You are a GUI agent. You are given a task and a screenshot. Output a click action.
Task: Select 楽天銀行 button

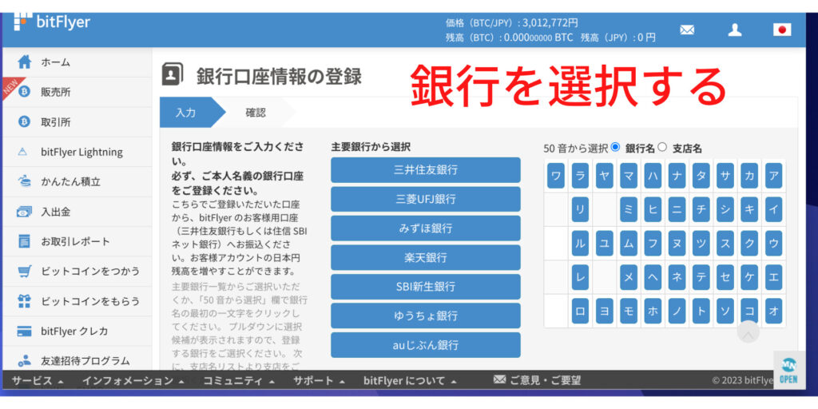426,257
